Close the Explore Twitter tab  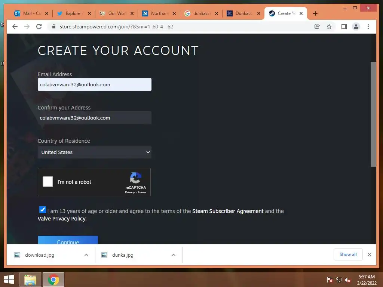pos(89,13)
